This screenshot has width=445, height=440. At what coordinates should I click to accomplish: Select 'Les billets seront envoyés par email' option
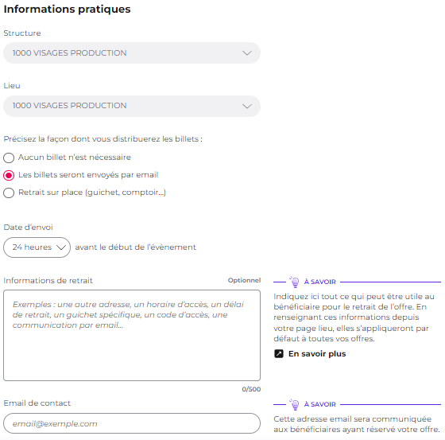pos(9,175)
